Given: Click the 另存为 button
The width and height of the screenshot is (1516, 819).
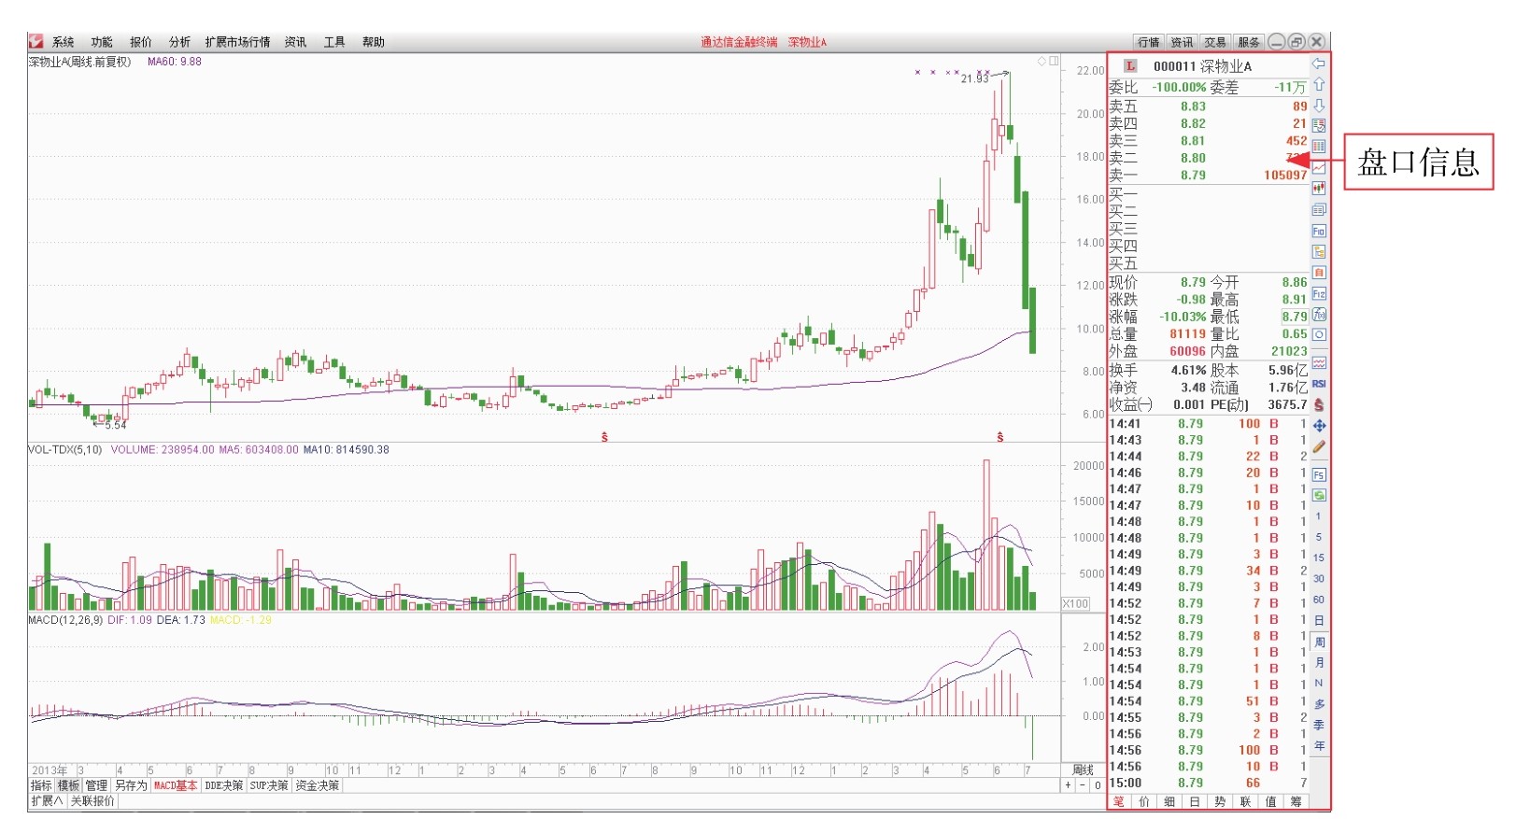Looking at the screenshot, I should (131, 786).
